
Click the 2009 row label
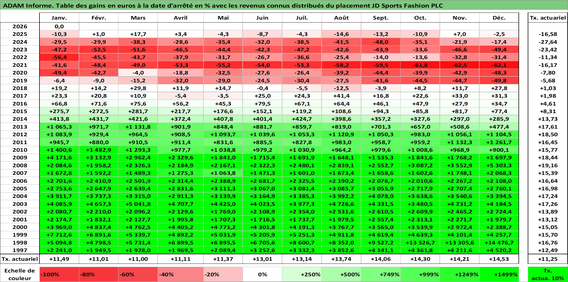20,157
